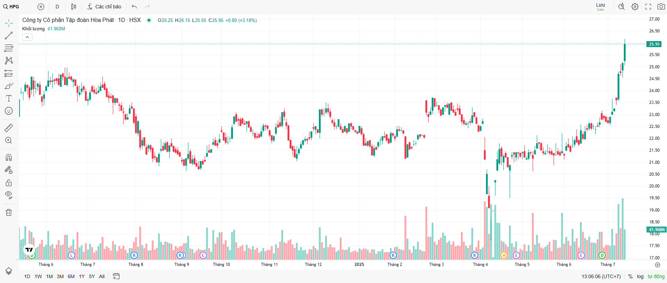Screen dimensions: 667x283
Task: Open the measure ruler tool
Action: pyautogui.click(x=9, y=128)
